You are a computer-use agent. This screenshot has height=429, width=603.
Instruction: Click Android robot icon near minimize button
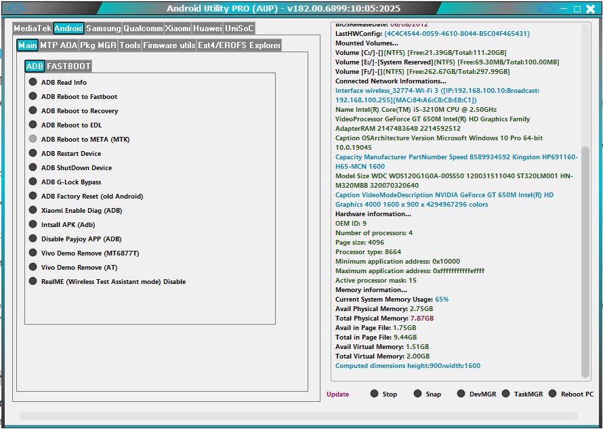click(x=547, y=8)
